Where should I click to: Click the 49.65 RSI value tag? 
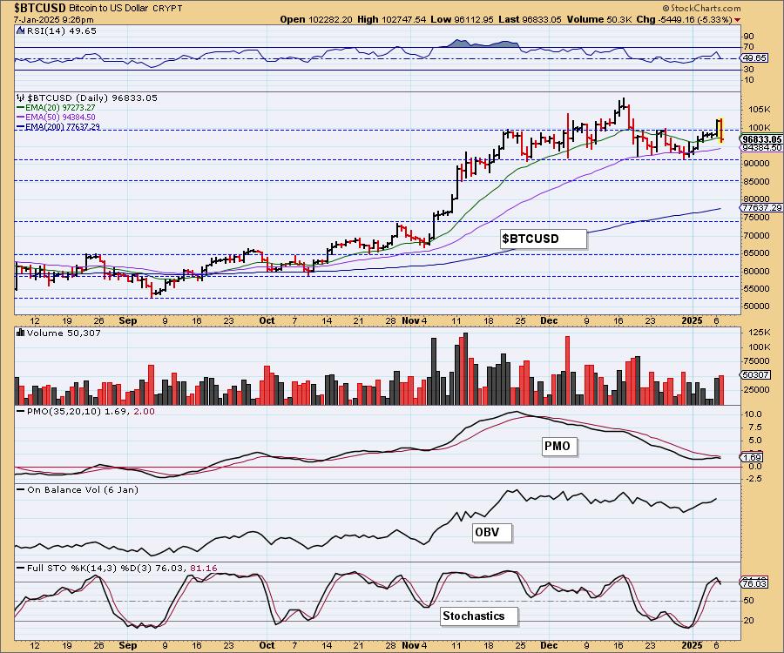pos(755,58)
